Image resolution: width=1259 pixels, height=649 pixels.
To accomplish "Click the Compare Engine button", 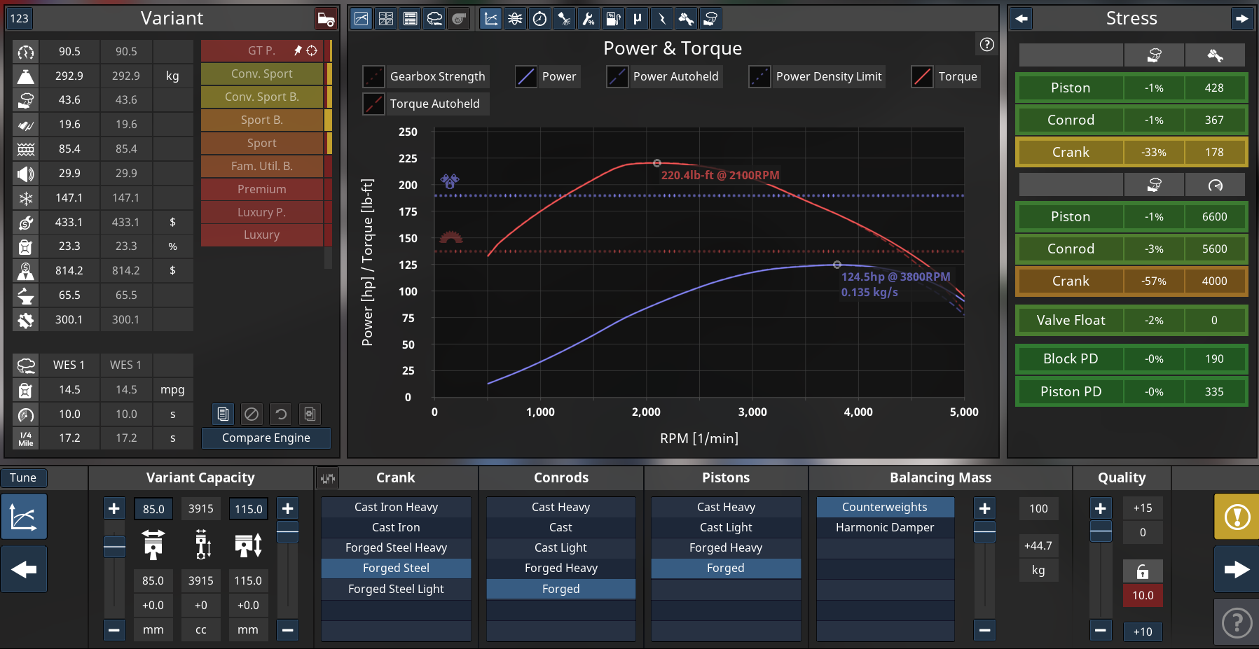I will 266,438.
